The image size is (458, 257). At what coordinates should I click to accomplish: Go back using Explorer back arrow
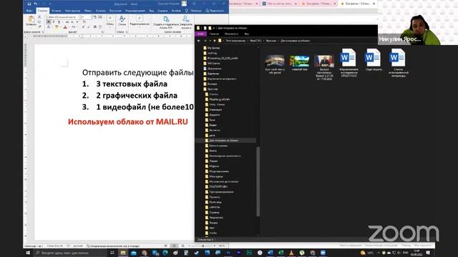point(199,41)
